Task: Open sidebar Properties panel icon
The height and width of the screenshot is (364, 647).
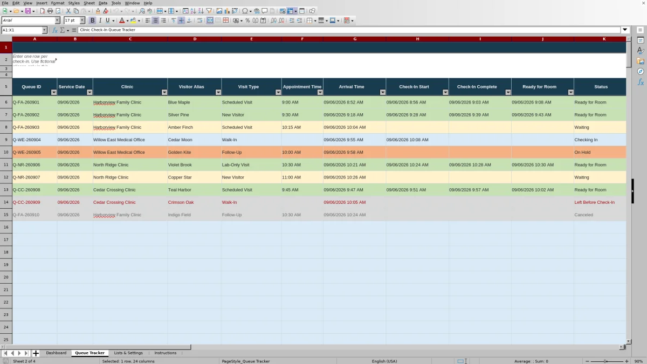Action: click(641, 40)
